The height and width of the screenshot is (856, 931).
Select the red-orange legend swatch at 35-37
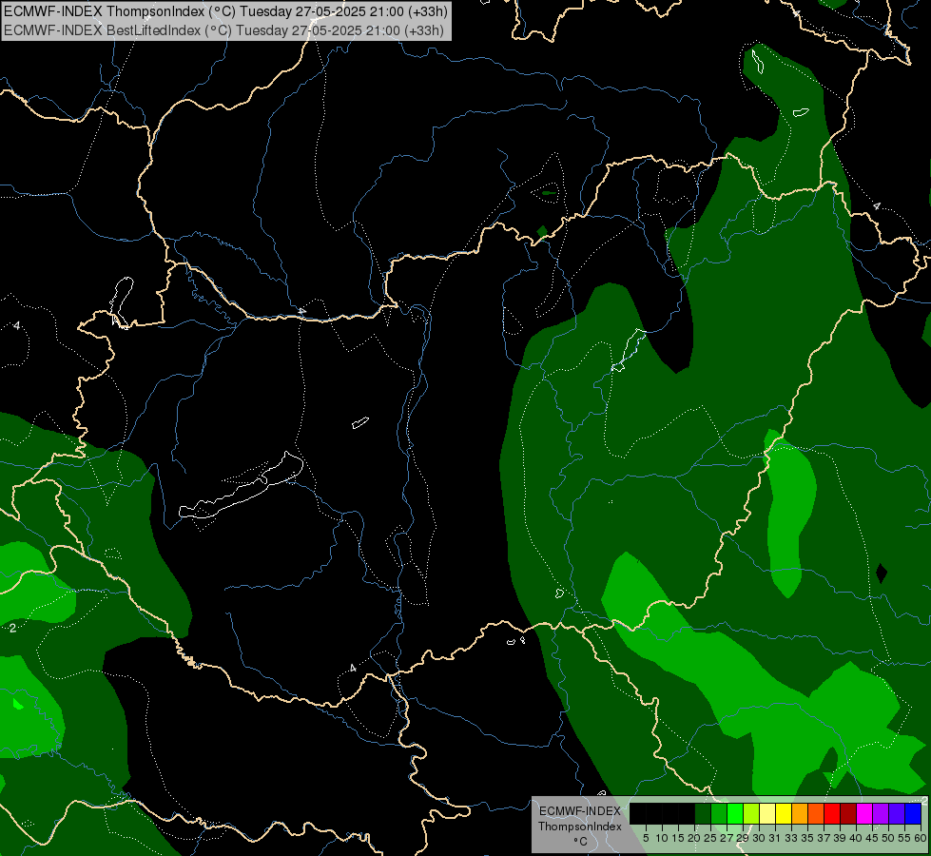pos(816,813)
